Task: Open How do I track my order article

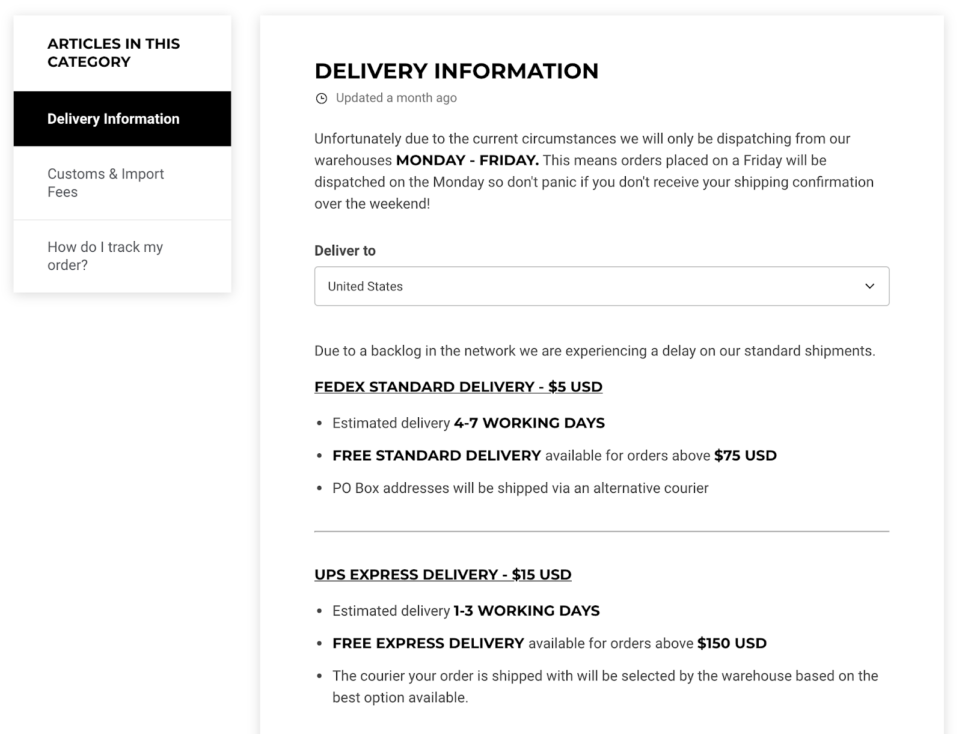Action: 105,256
